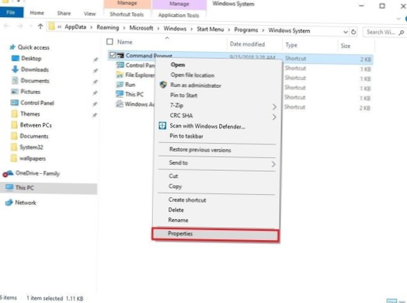This screenshot has width=407, height=303.
Task: Open Desktop in Quick access
Action: click(31, 58)
